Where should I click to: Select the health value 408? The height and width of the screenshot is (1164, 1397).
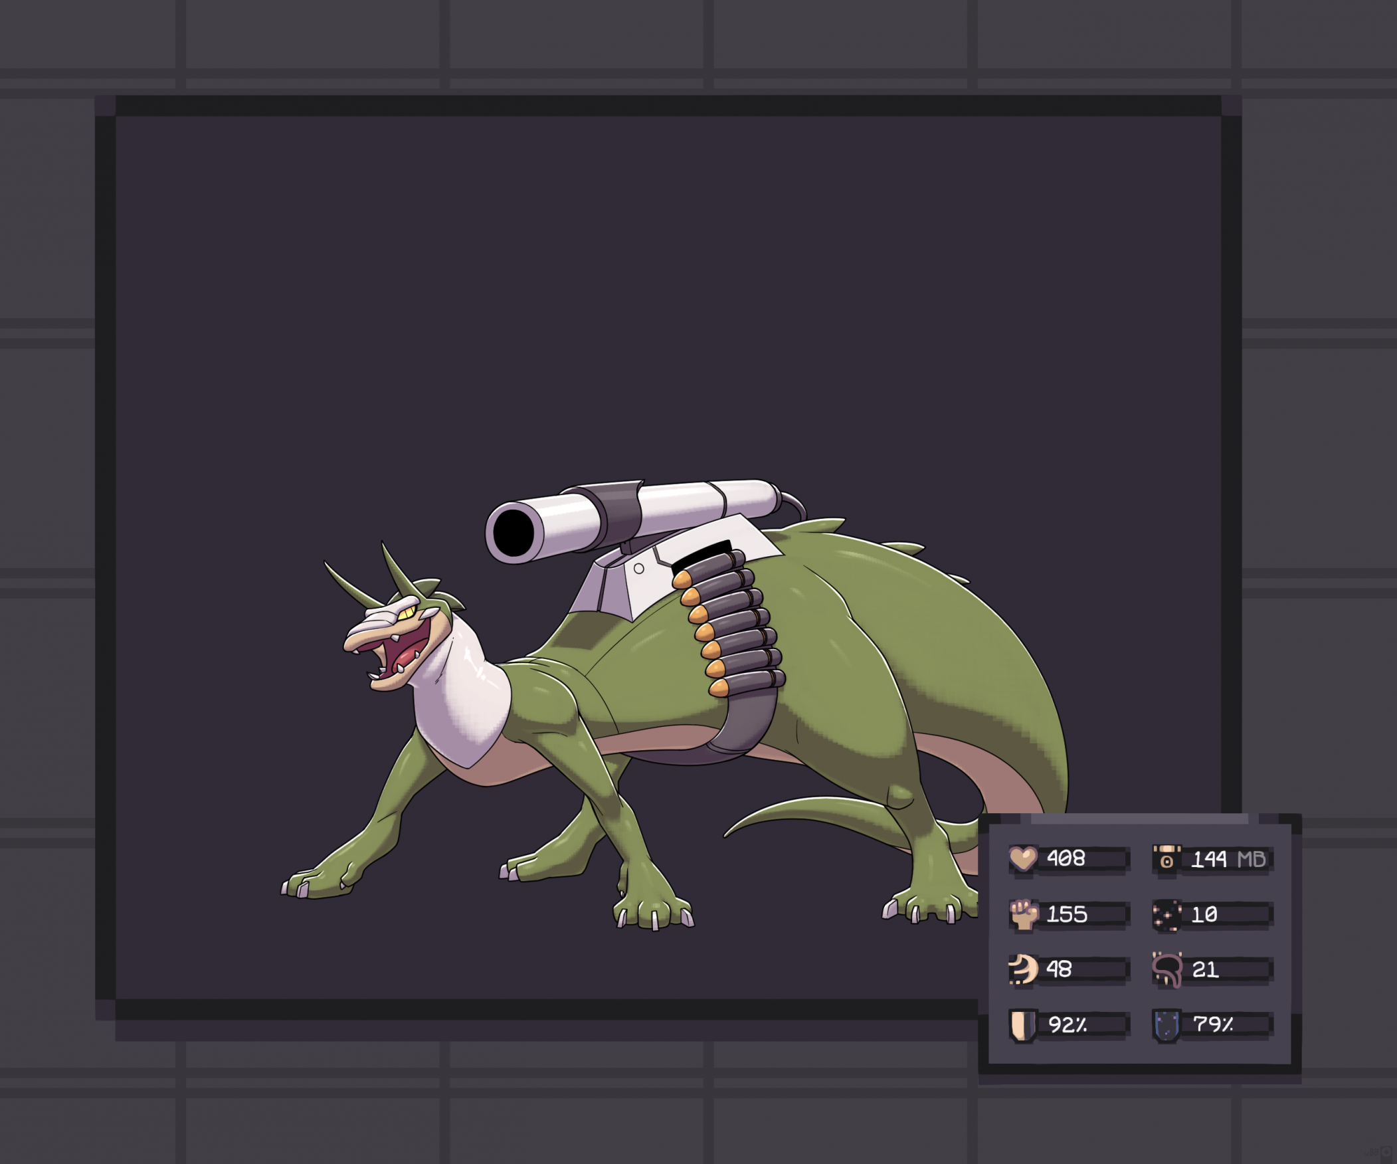(1066, 858)
